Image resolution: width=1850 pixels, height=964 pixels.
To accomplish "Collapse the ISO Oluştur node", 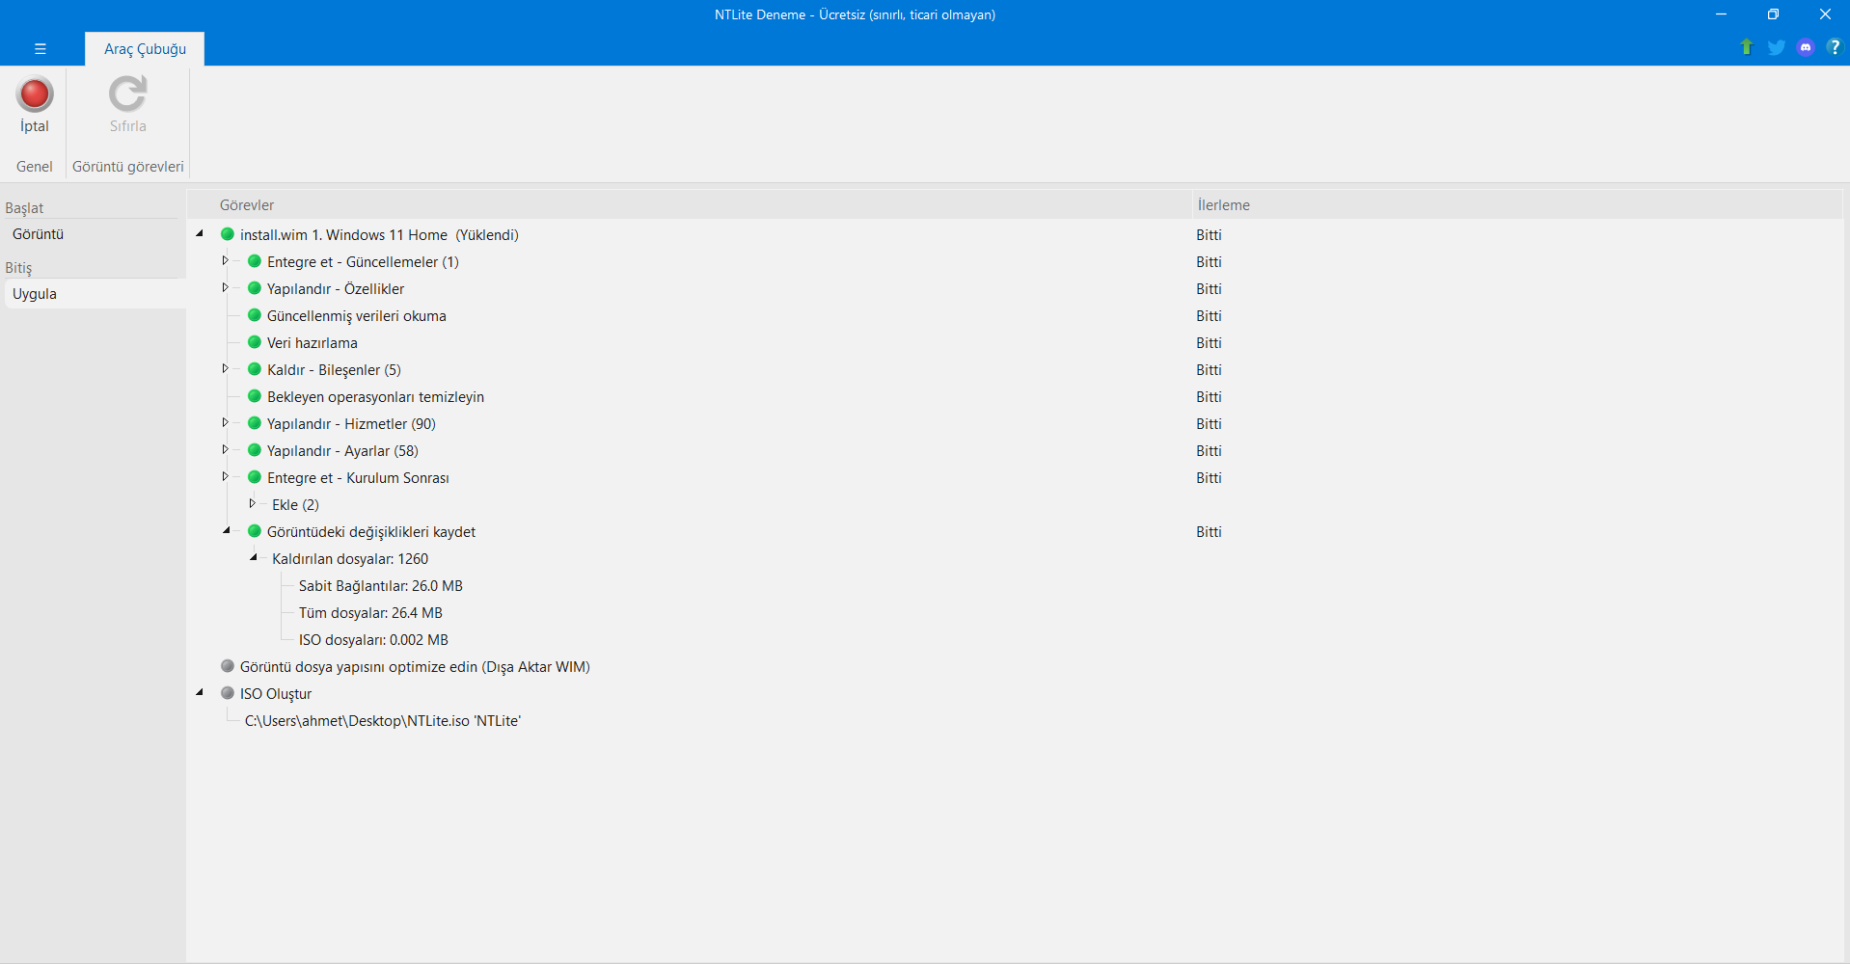I will [x=200, y=692].
